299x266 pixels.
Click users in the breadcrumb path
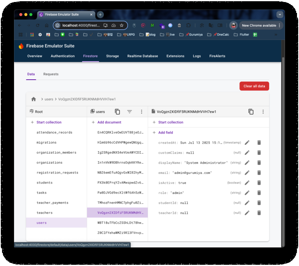(49, 99)
